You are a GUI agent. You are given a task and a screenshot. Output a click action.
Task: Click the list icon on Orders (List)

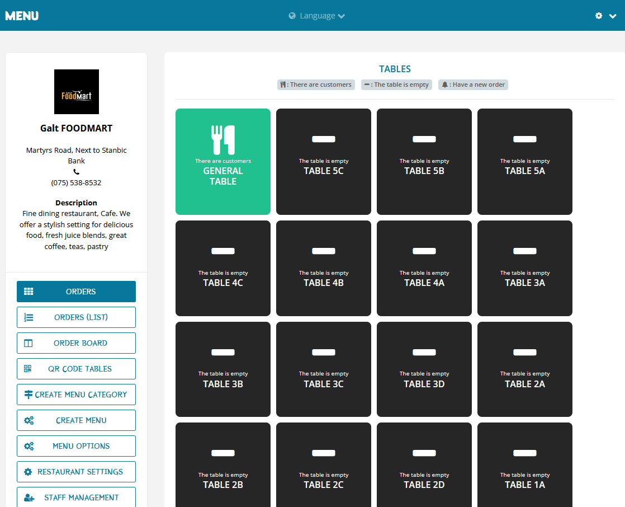29,317
